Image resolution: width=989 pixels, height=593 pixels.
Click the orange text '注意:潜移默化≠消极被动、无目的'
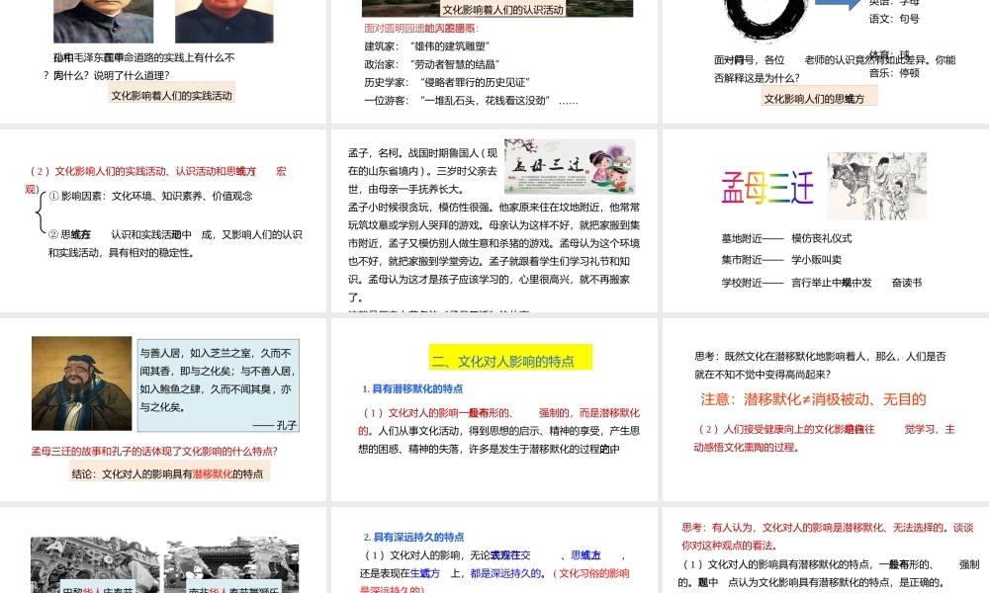813,399
